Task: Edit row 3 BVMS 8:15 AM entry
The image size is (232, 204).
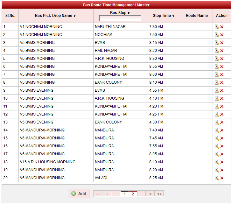Action: [x=217, y=43]
